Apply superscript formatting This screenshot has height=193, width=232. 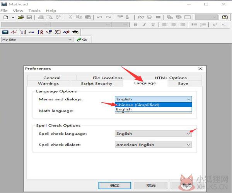pos(215,25)
